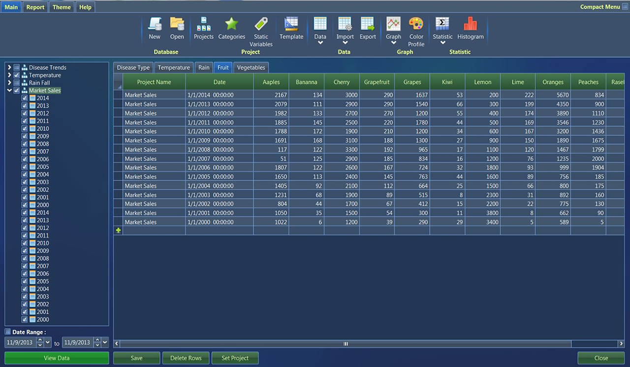Select cell with date 1/1/2009
Image resolution: width=630 pixels, height=367 pixels.
(220, 140)
